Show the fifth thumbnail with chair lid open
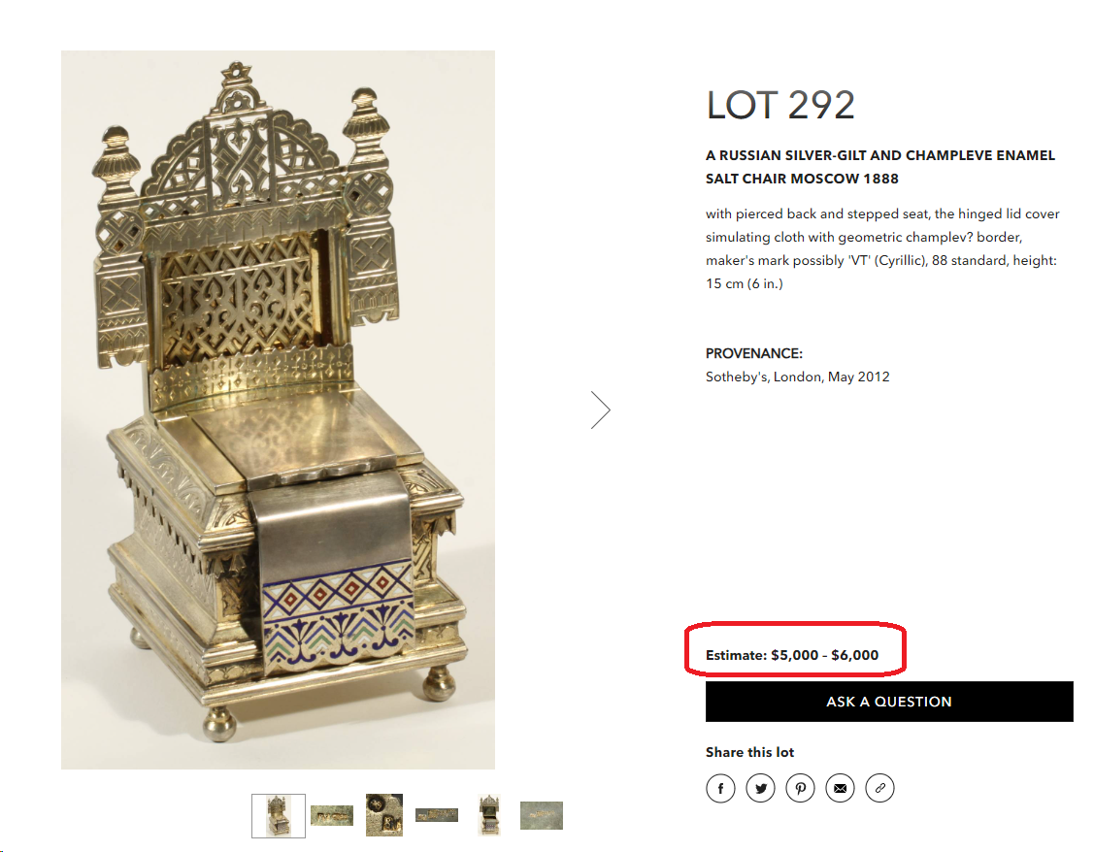The height and width of the screenshot is (852, 1094). click(489, 815)
